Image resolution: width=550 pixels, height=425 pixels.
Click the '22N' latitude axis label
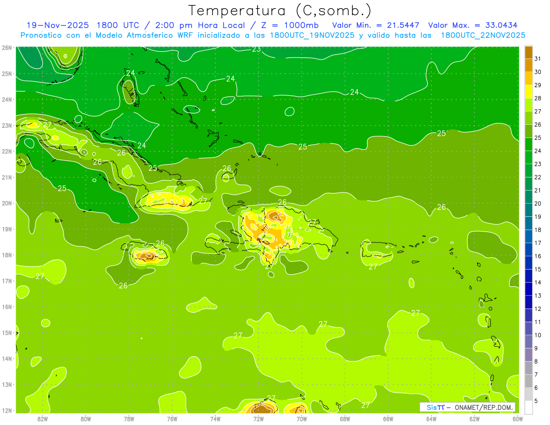[7, 151]
